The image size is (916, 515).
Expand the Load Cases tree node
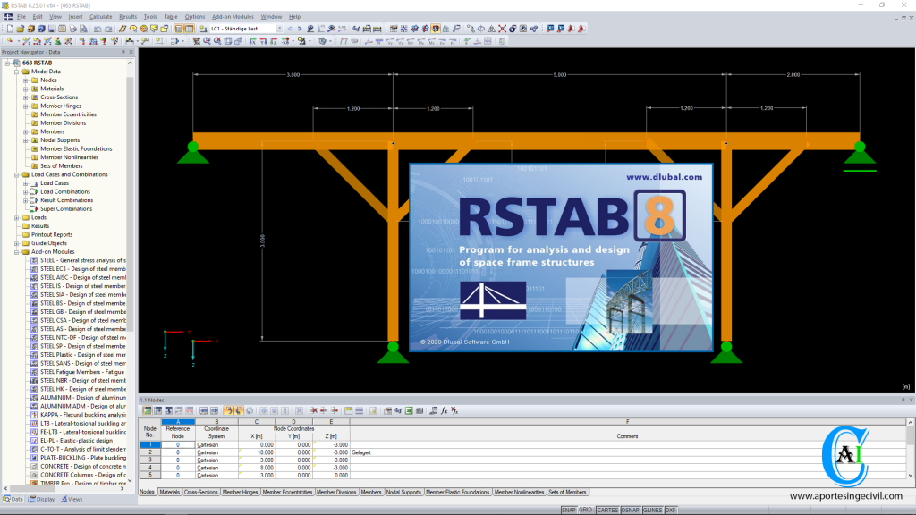pos(24,182)
